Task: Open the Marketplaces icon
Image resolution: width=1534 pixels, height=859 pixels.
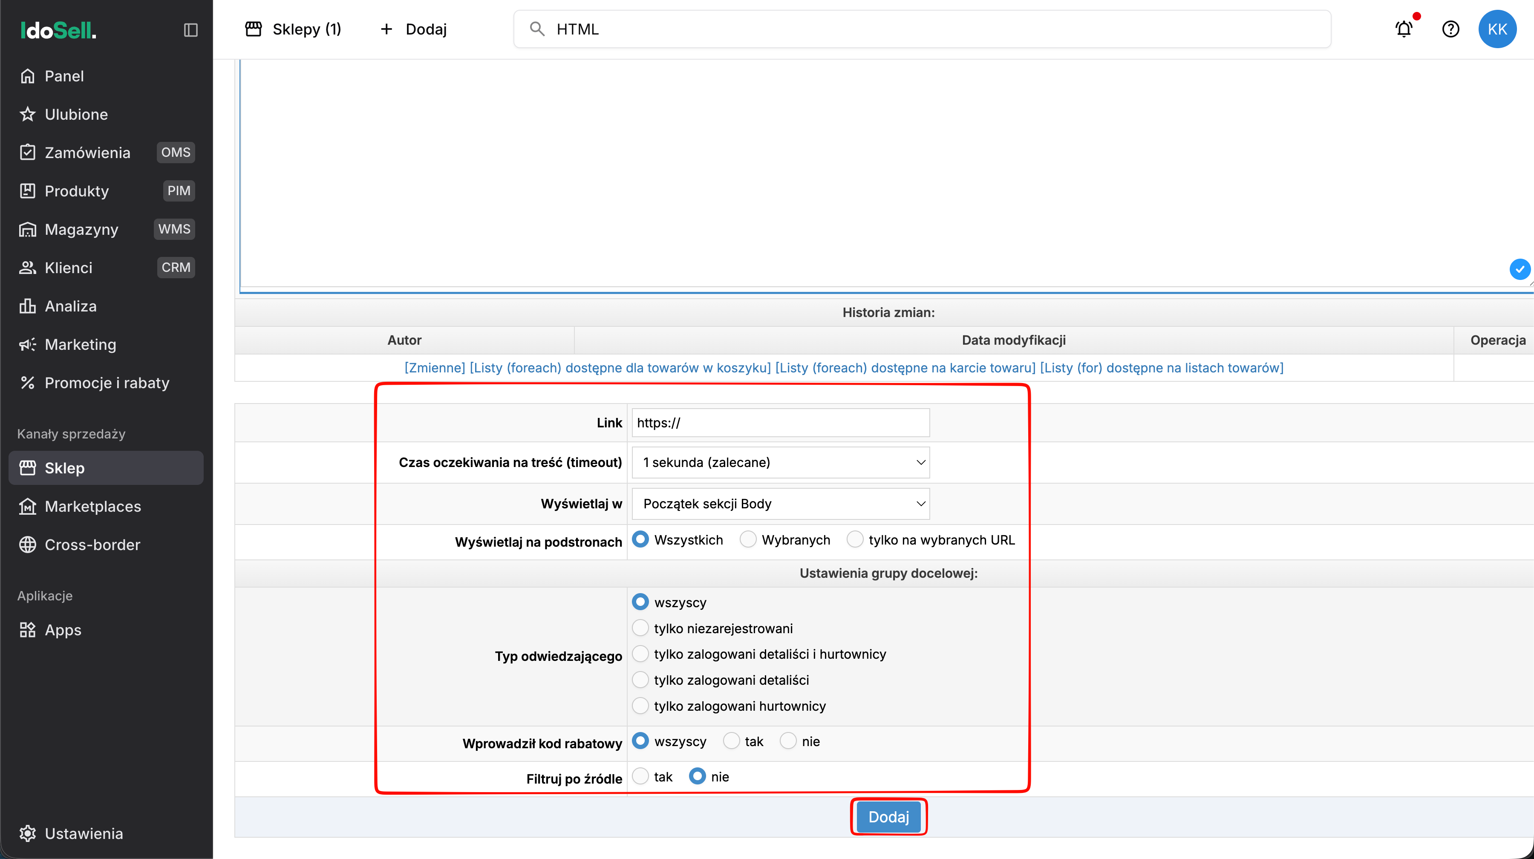Action: [x=27, y=507]
